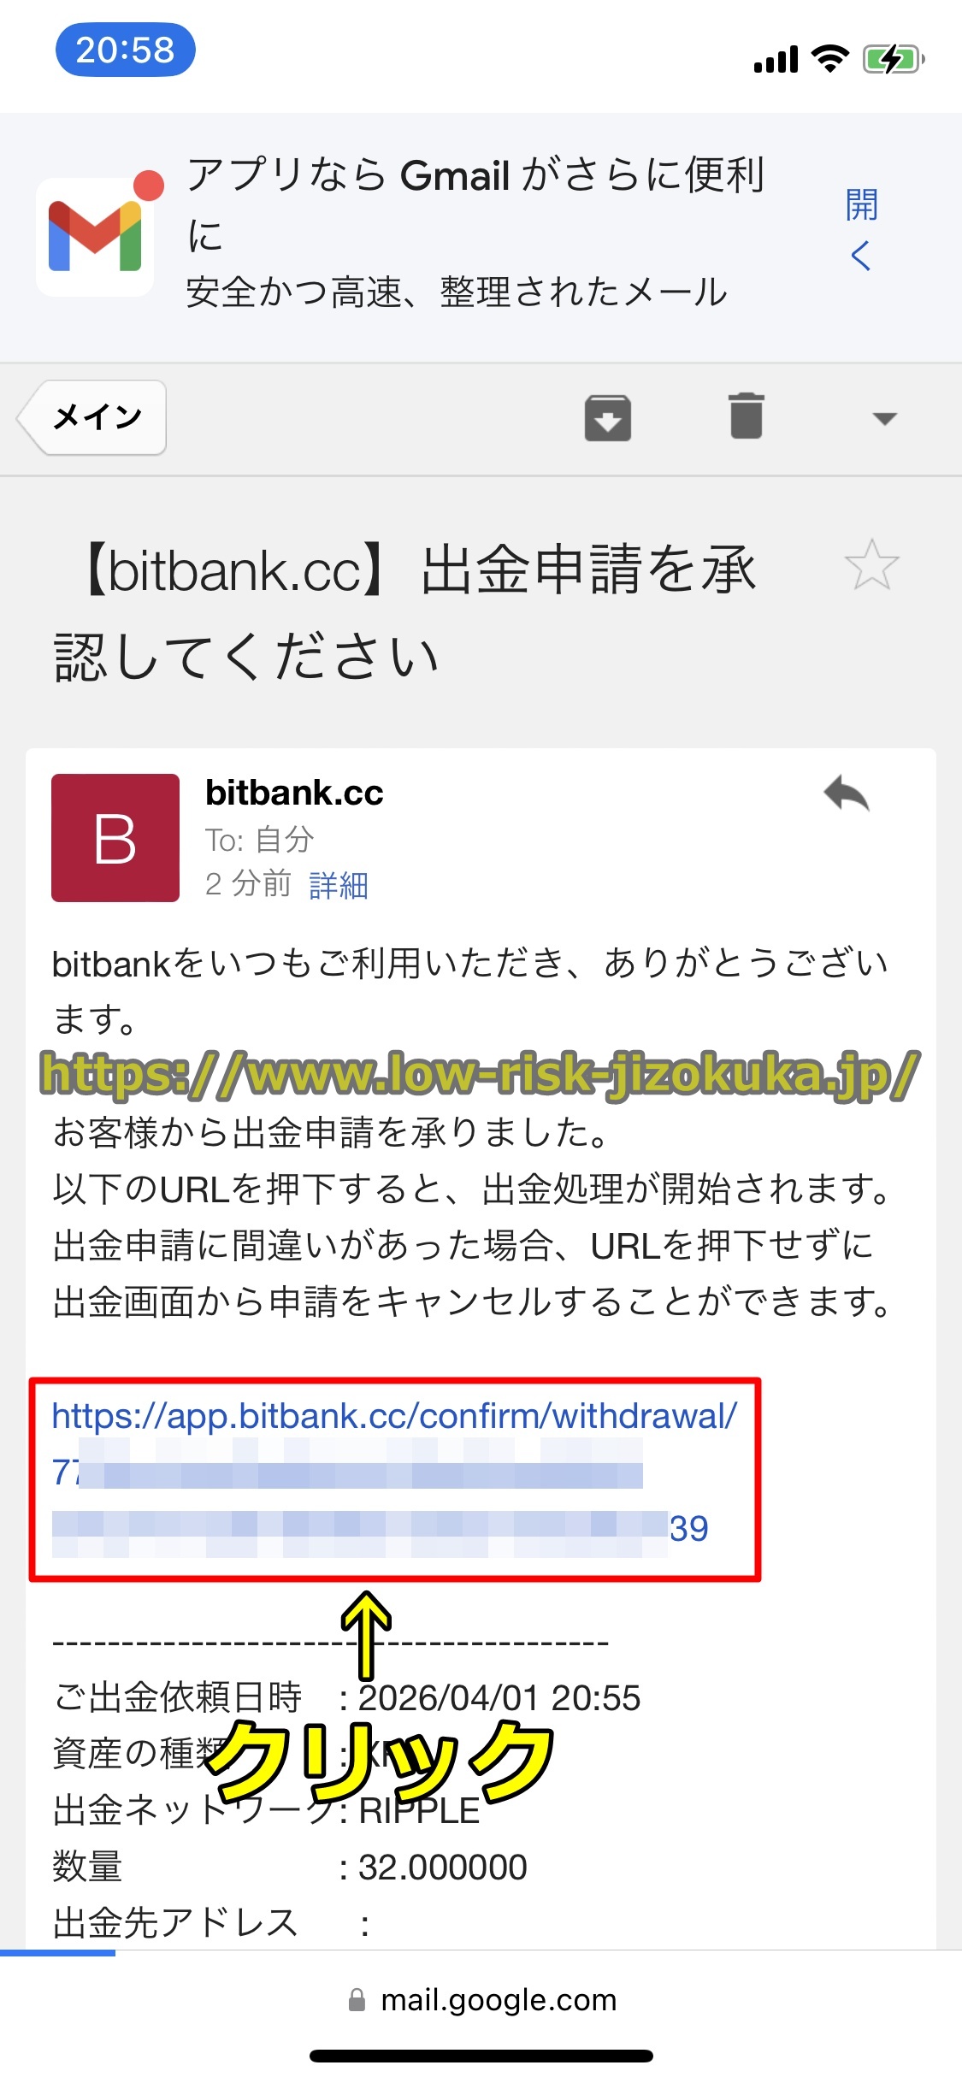Show sender details via 詳細 link
Screen dimensions: 962x2083
pyautogui.click(x=339, y=886)
